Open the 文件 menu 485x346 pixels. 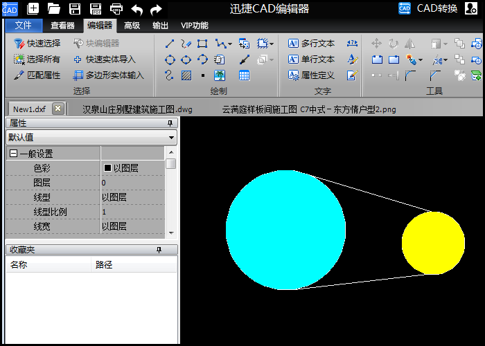(x=24, y=26)
